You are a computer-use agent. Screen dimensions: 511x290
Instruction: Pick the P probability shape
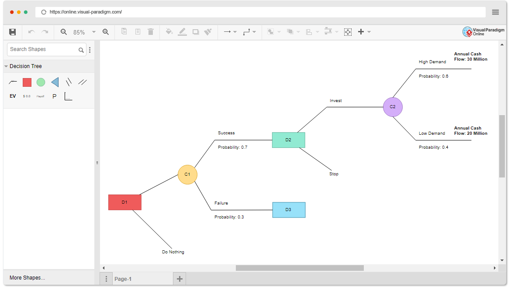[55, 96]
